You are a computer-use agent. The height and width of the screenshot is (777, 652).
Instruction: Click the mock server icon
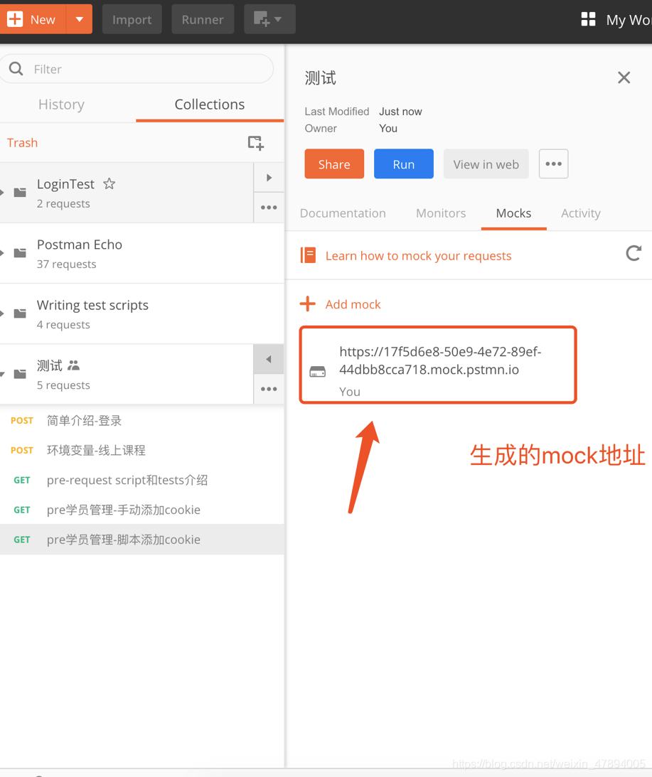coord(318,371)
